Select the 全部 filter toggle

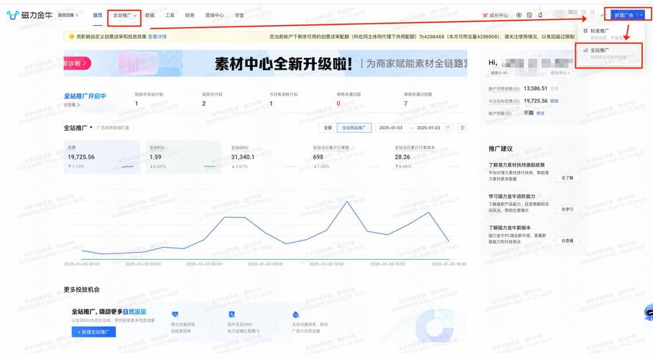[328, 128]
